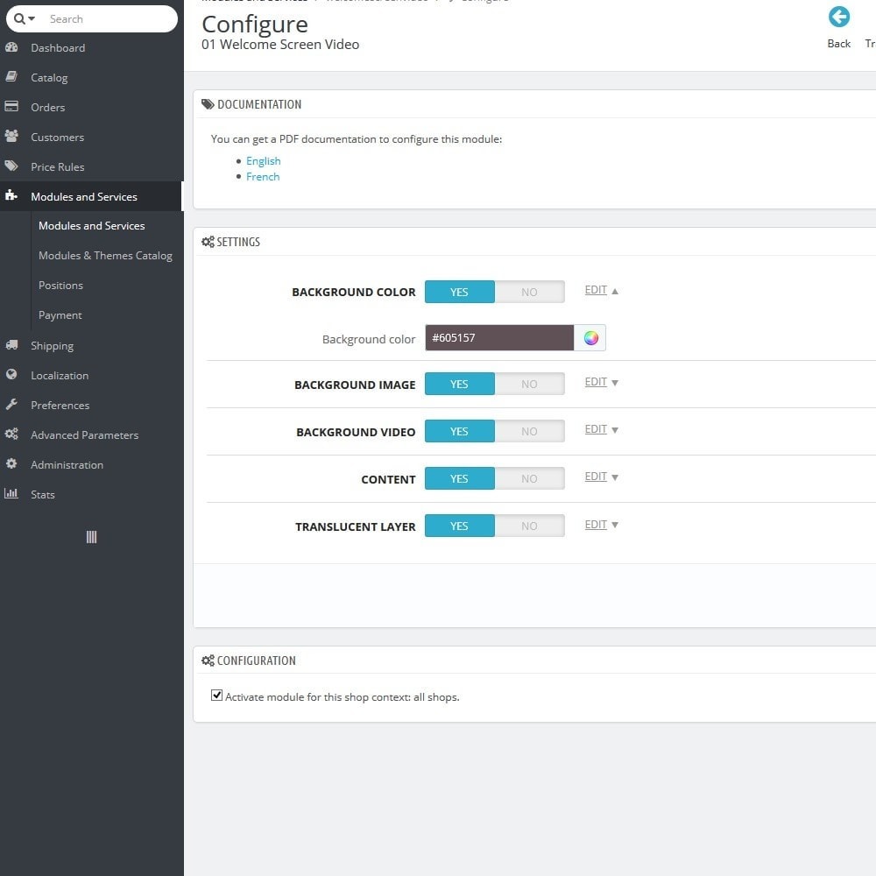
Task: Click the Administration gear icon
Action: point(11,463)
